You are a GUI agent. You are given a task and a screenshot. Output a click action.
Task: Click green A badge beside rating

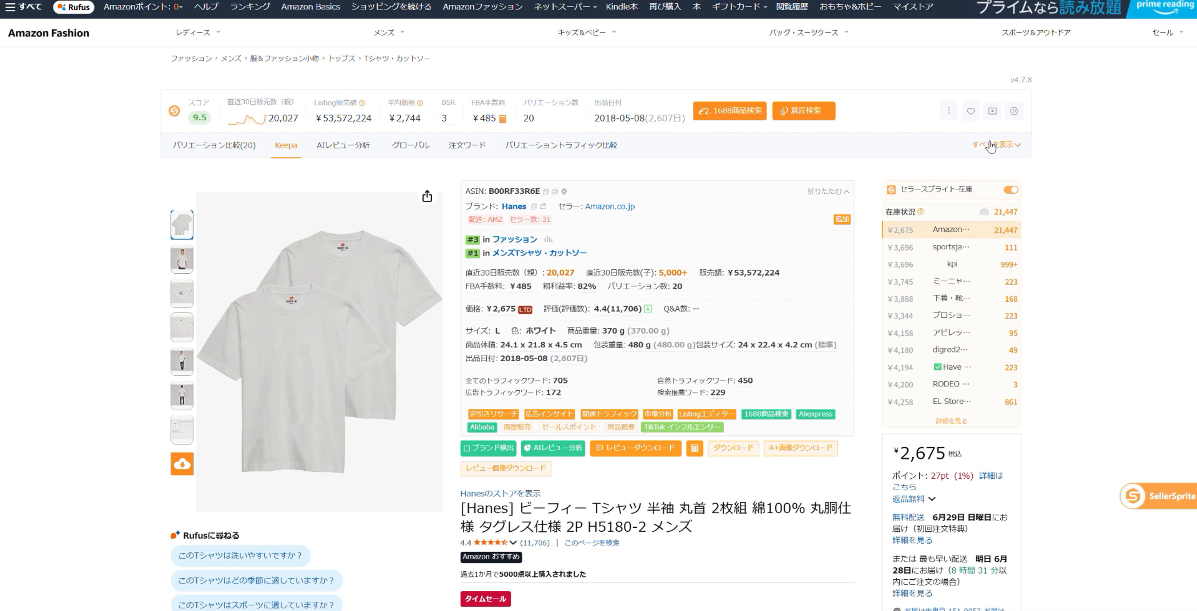648,309
